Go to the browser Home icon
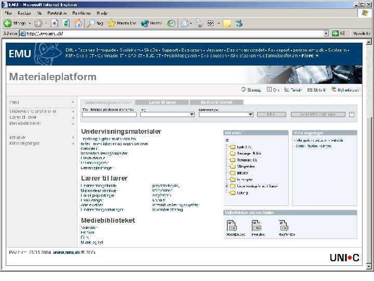Image resolution: width=374 pixels, height=281 pixels. [x=77, y=23]
